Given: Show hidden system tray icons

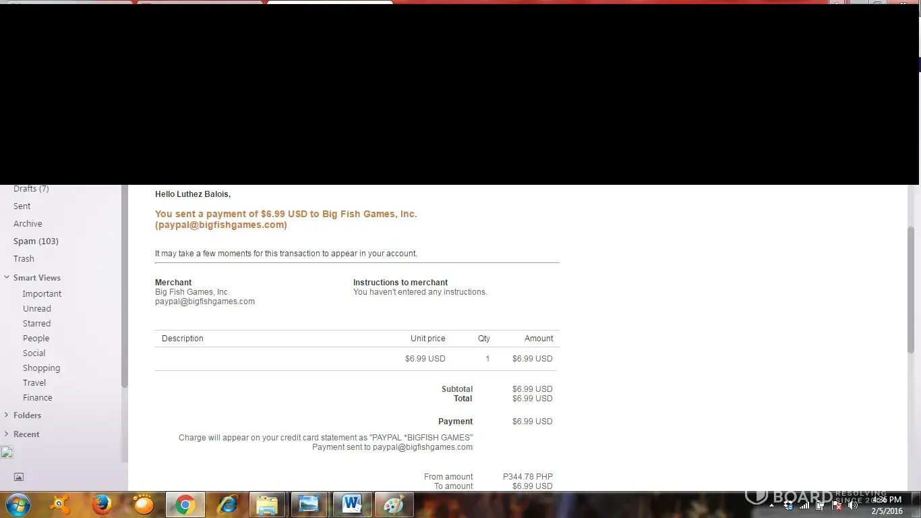Looking at the screenshot, I should (x=771, y=505).
